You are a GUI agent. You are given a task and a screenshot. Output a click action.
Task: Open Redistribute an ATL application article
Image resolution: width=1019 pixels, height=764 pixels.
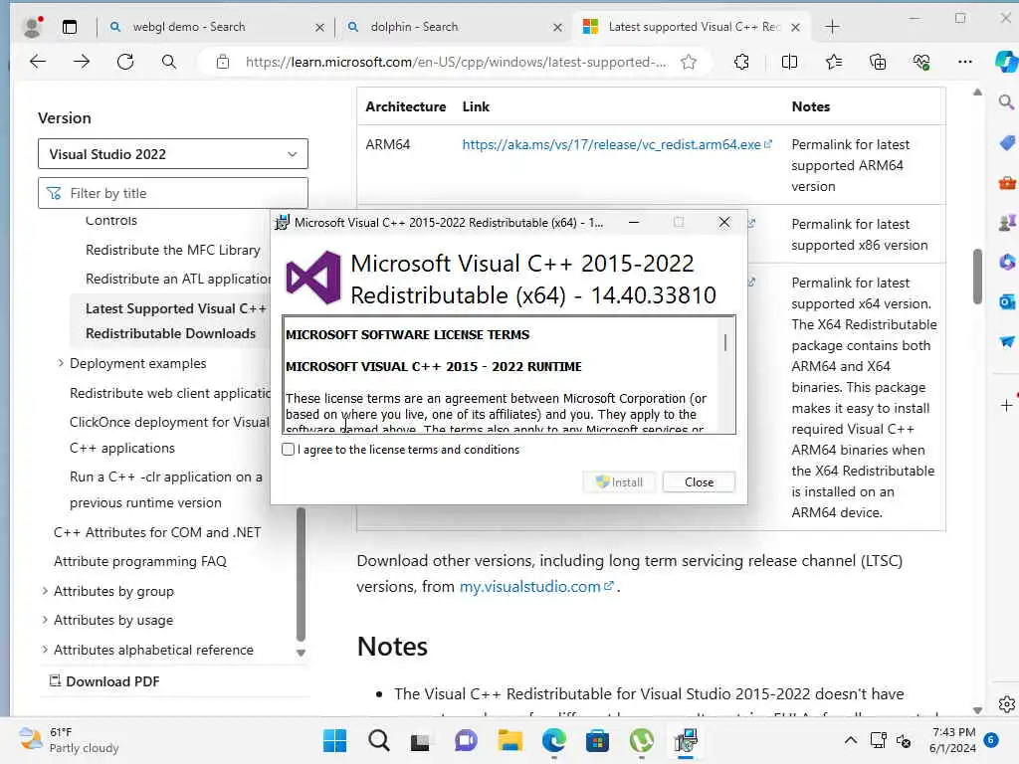point(178,279)
